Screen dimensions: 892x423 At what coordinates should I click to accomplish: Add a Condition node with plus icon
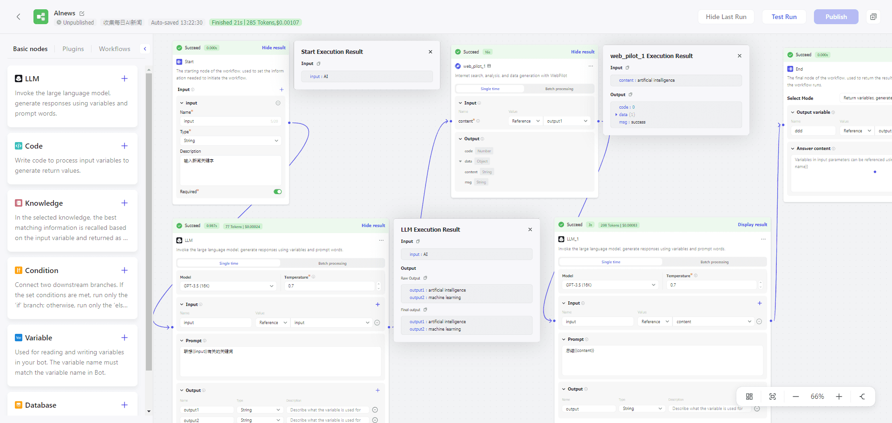125,270
